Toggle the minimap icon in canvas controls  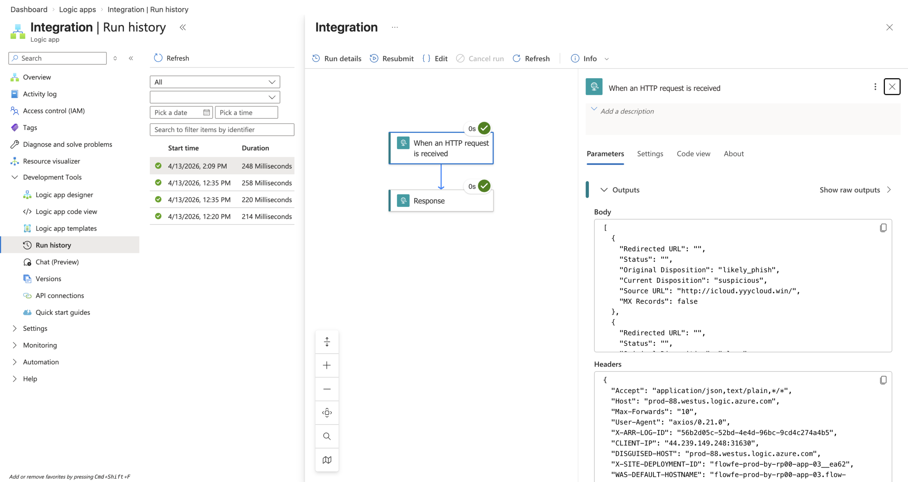pyautogui.click(x=327, y=460)
